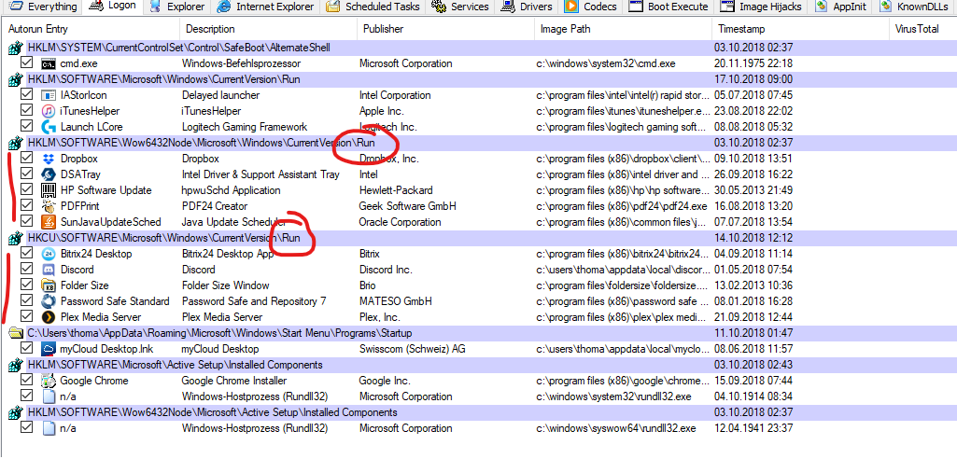Select the 'Folder Size Window' description cell
The height and width of the screenshot is (459, 957).
point(225,285)
